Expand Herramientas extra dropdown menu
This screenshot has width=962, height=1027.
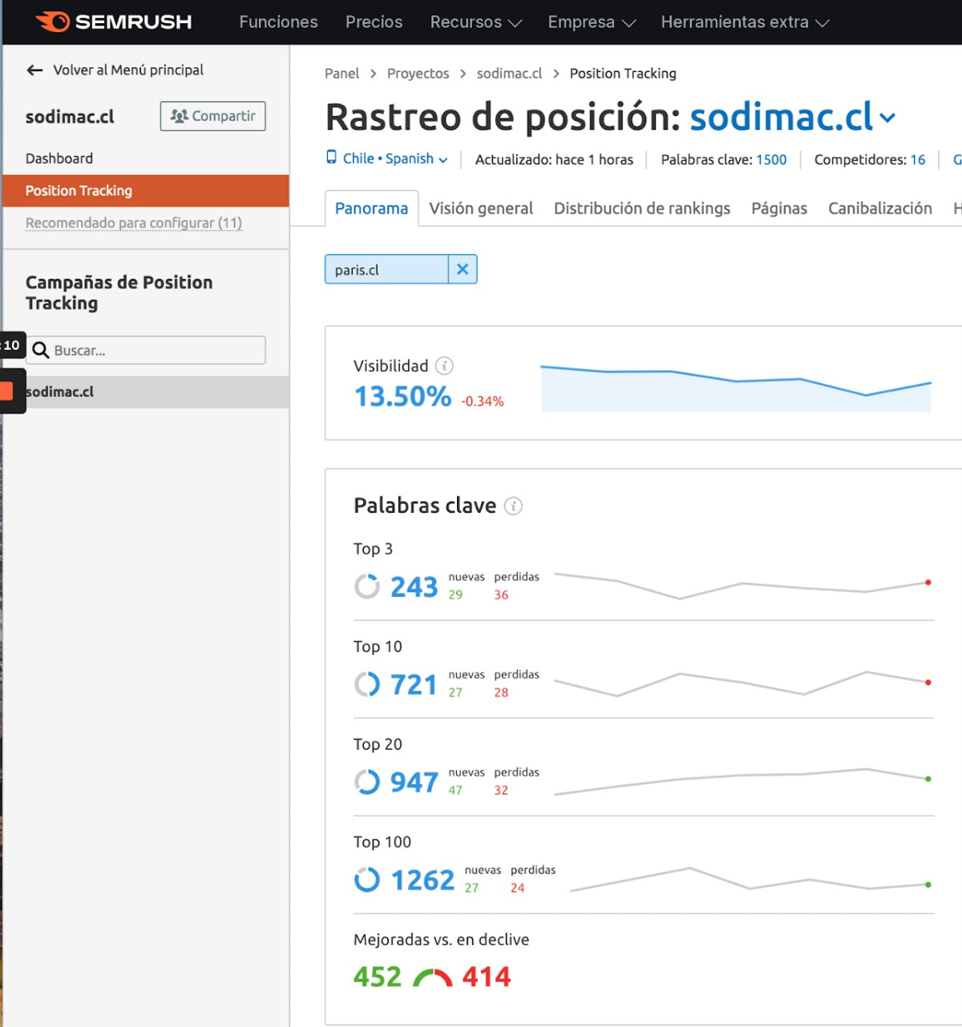745,22
